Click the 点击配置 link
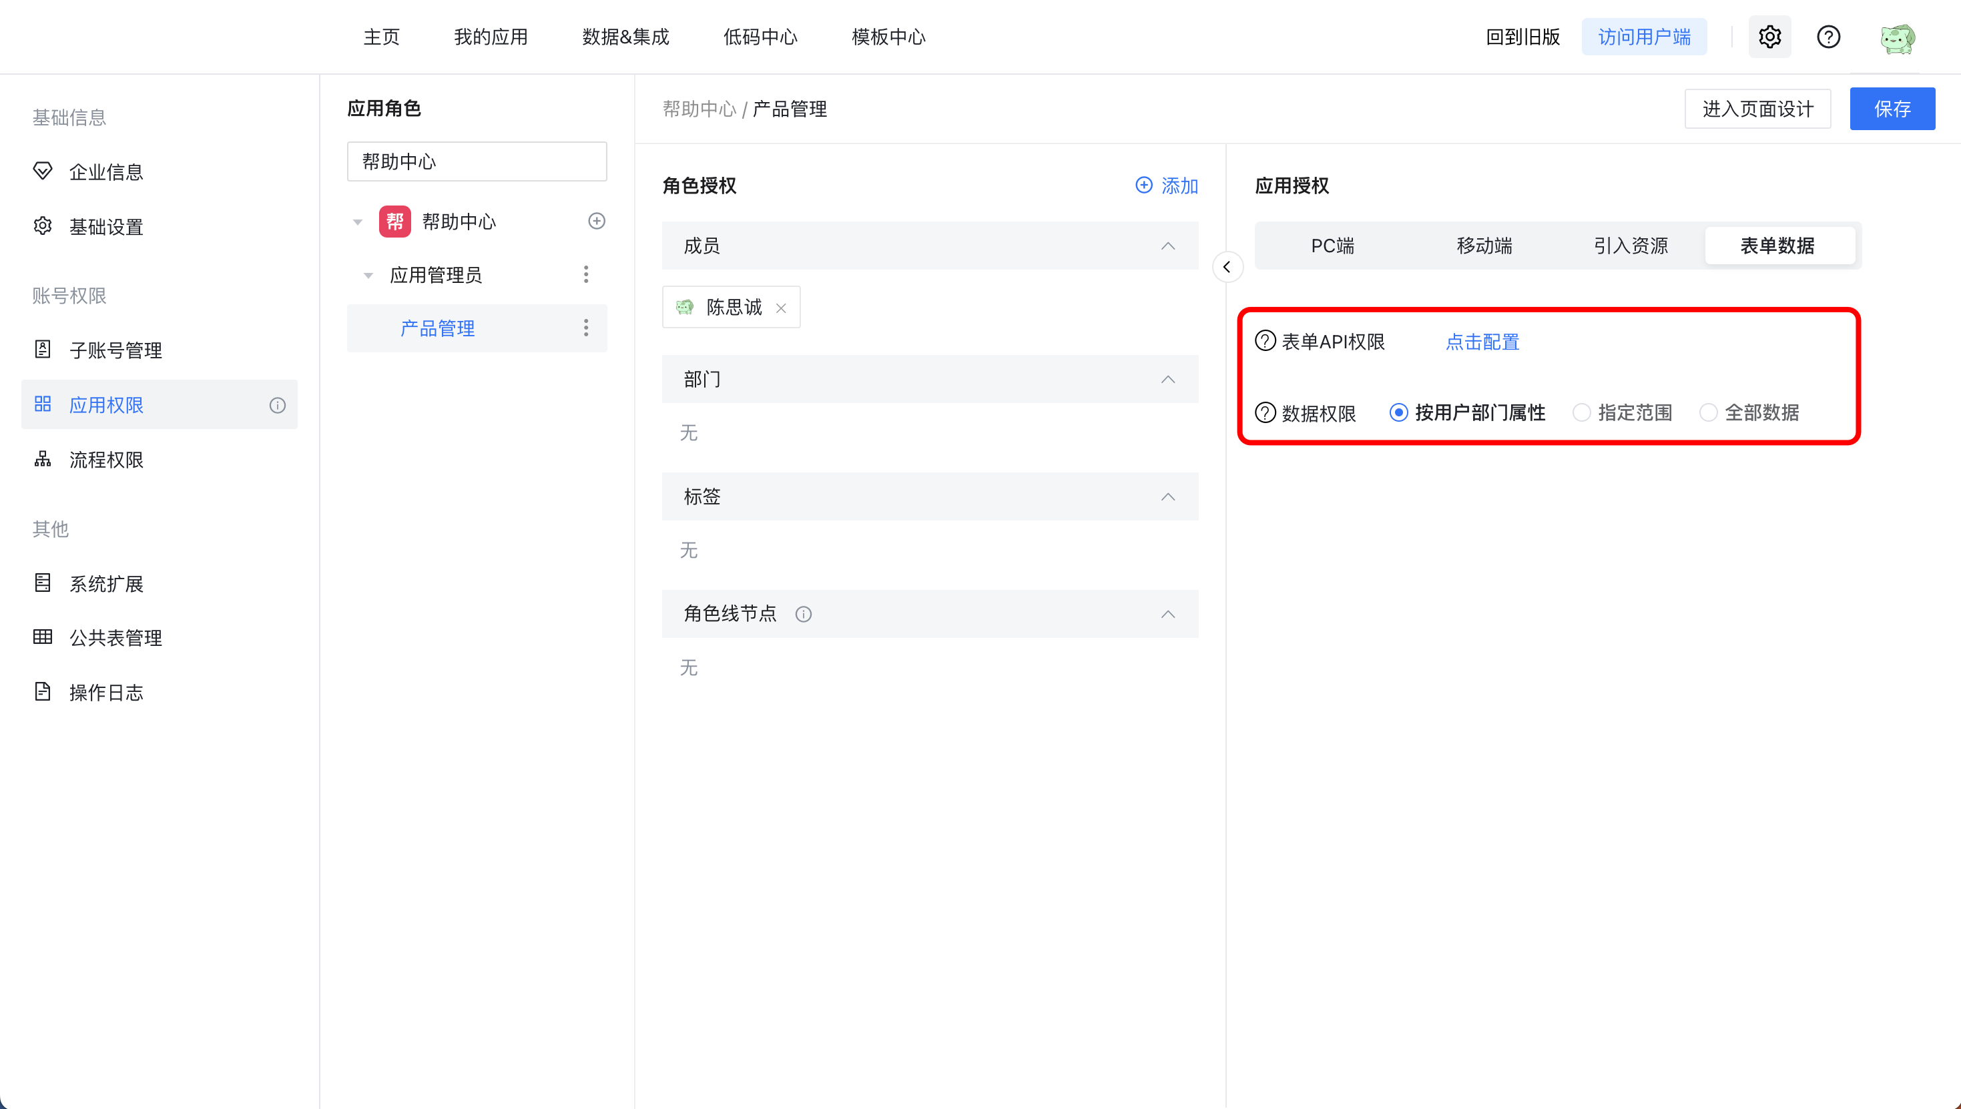 point(1482,342)
